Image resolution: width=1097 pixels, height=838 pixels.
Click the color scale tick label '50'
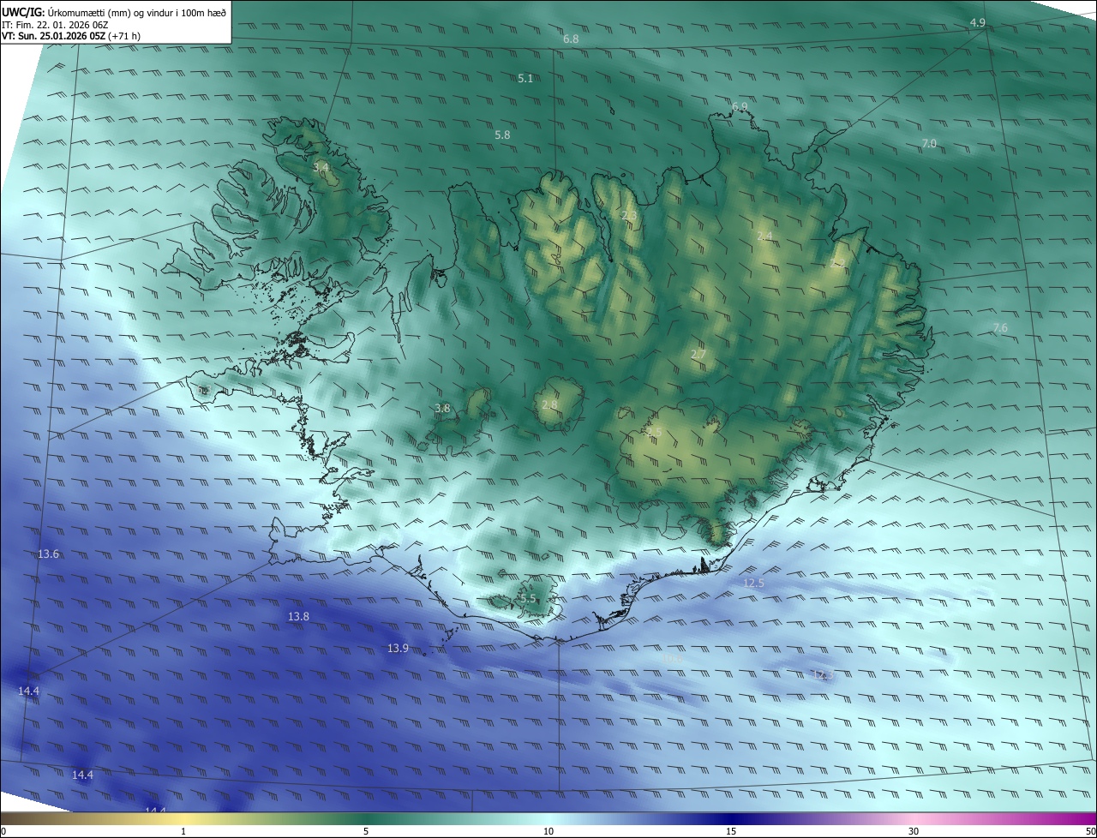pos(1090,831)
